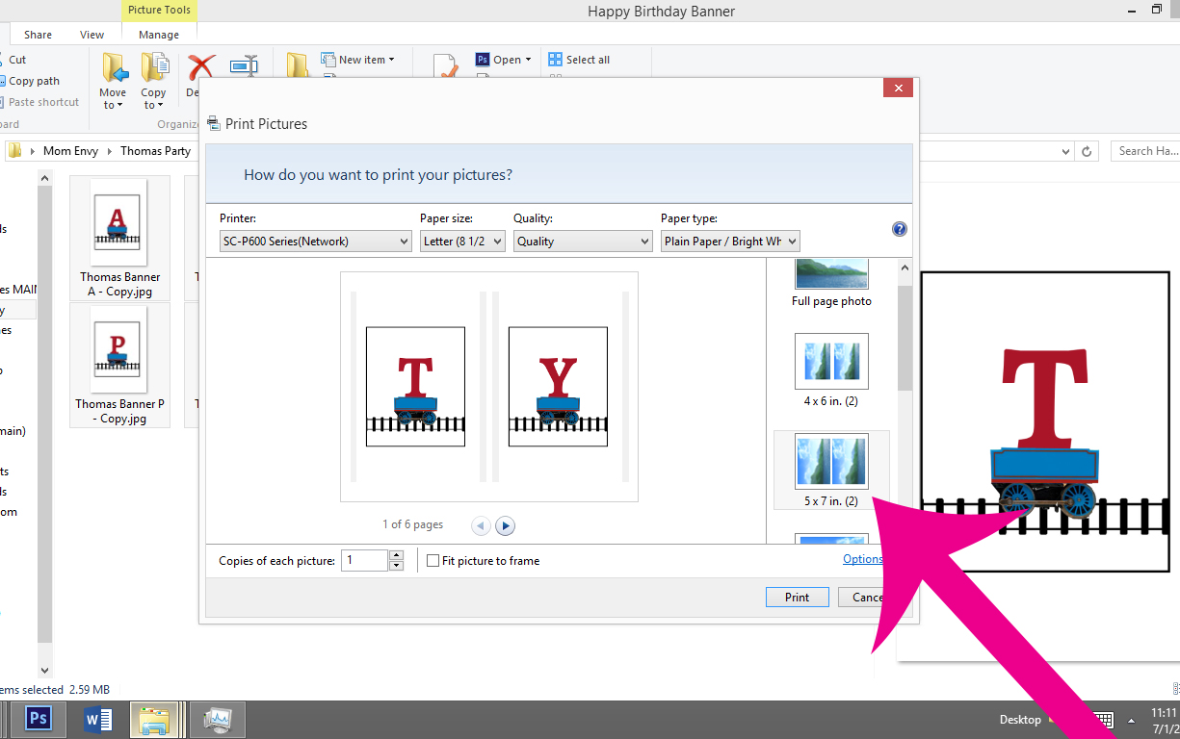Select the 5 x 7 in. (2) layout

(x=831, y=470)
